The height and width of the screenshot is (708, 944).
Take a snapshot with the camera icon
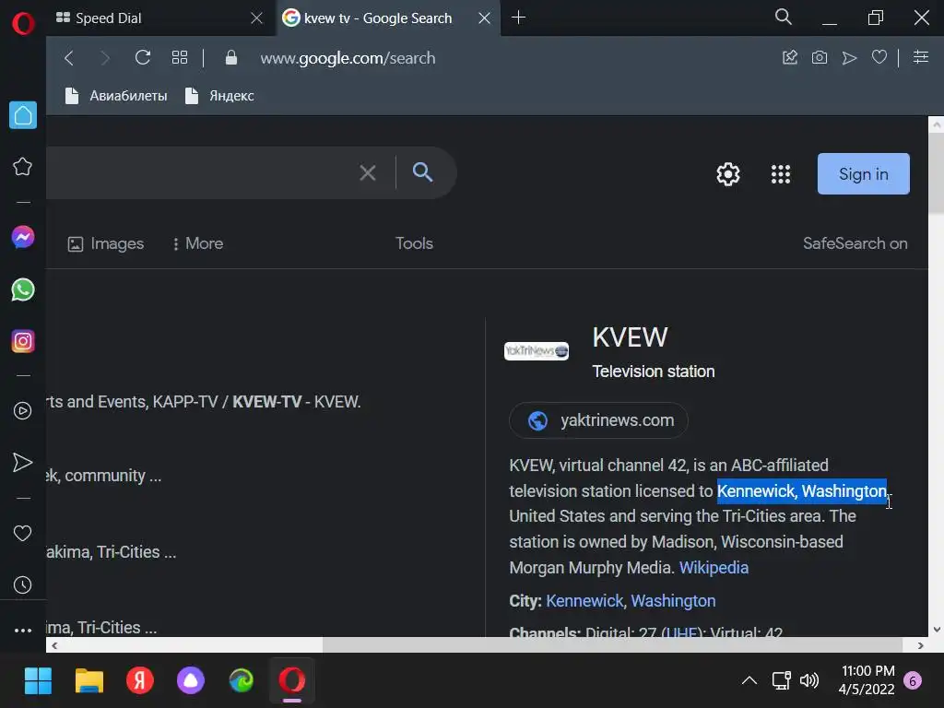pyautogui.click(x=820, y=58)
